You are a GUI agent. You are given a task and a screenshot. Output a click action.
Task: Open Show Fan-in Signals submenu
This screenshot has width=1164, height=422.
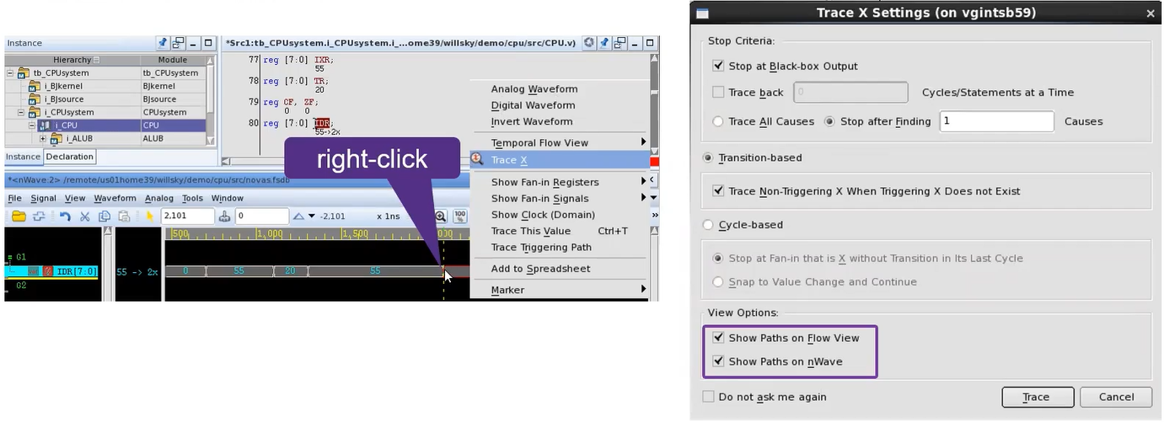coord(559,198)
